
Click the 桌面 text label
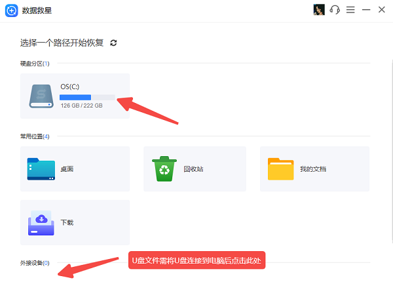pos(67,169)
